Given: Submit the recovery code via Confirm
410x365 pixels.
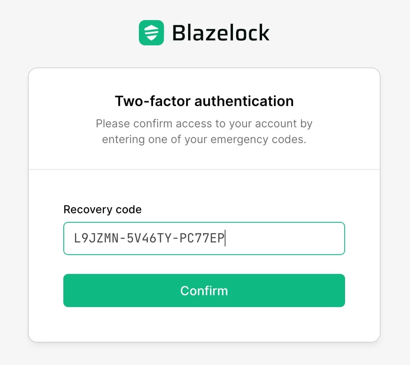Looking at the screenshot, I should pos(204,291).
